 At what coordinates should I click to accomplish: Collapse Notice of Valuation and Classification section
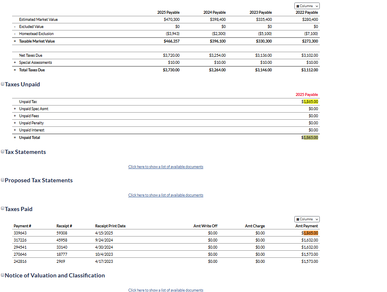pos(3,275)
